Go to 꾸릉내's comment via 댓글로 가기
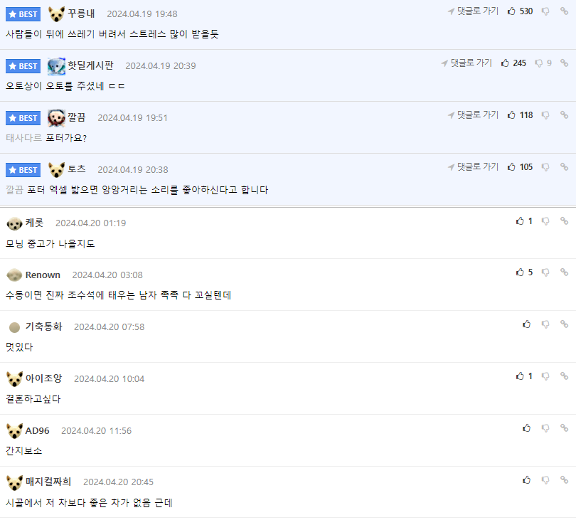This screenshot has height=520, width=576. [x=473, y=11]
